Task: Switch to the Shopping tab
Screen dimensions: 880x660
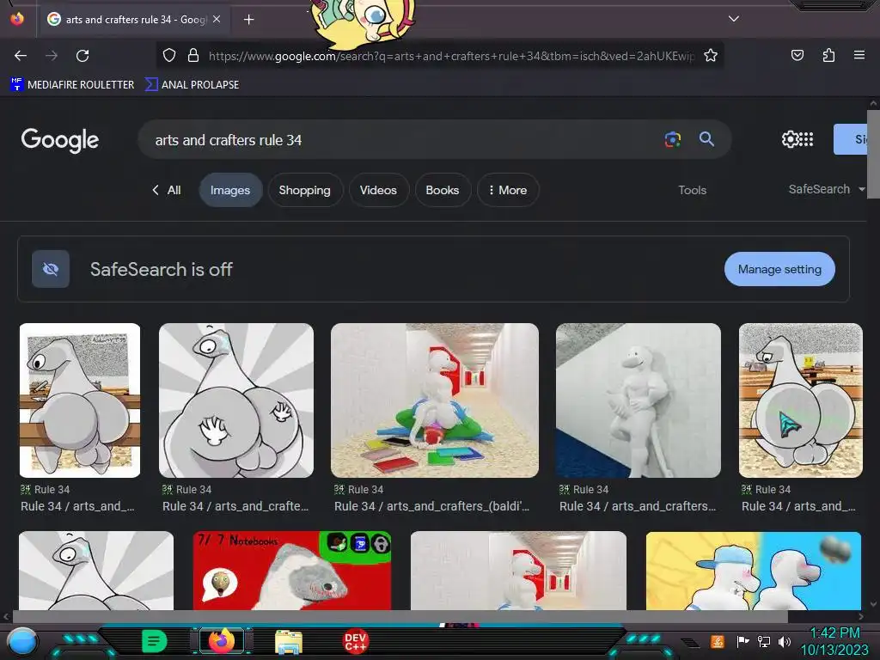Action: point(305,190)
